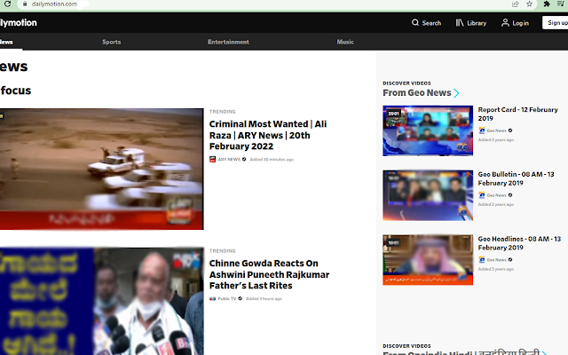Play the Chinne Gowda video thumbnail

(102, 302)
